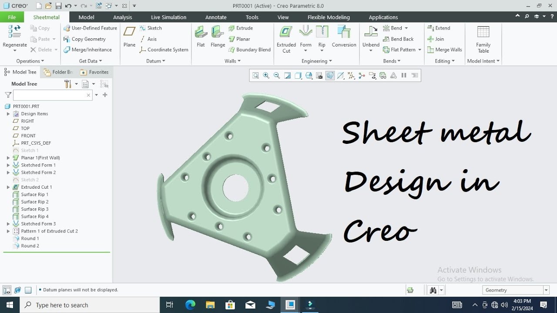The image size is (557, 313).
Task: Open the Display Style cube icon
Action: point(298,76)
